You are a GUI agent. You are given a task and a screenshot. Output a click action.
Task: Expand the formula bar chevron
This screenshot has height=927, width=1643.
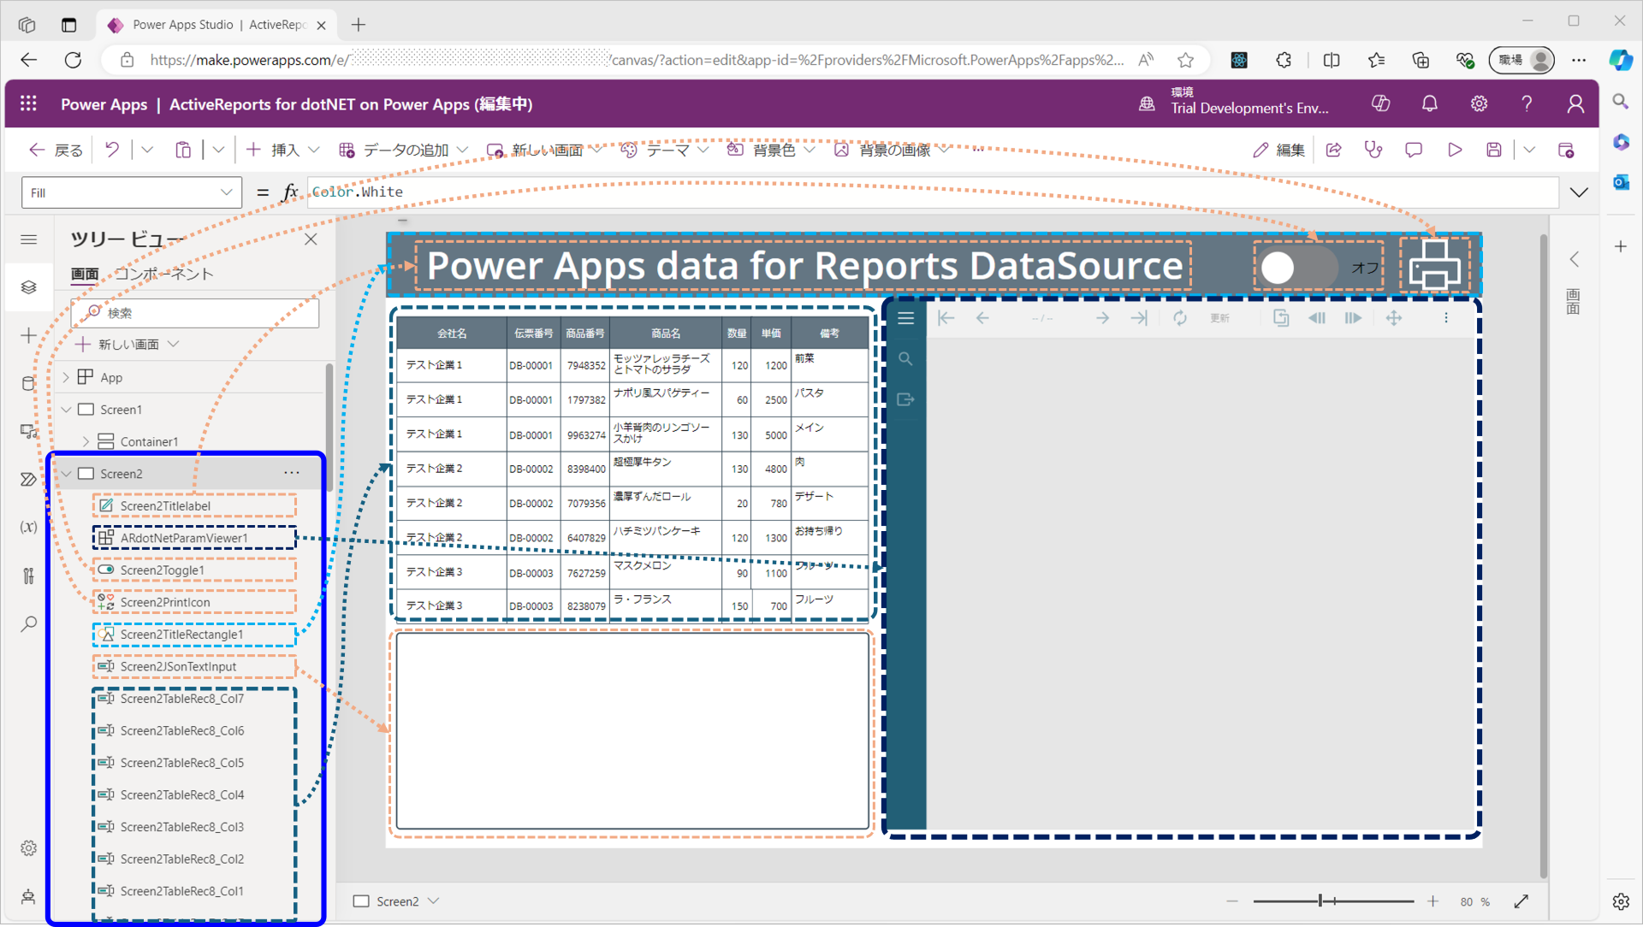(1579, 192)
